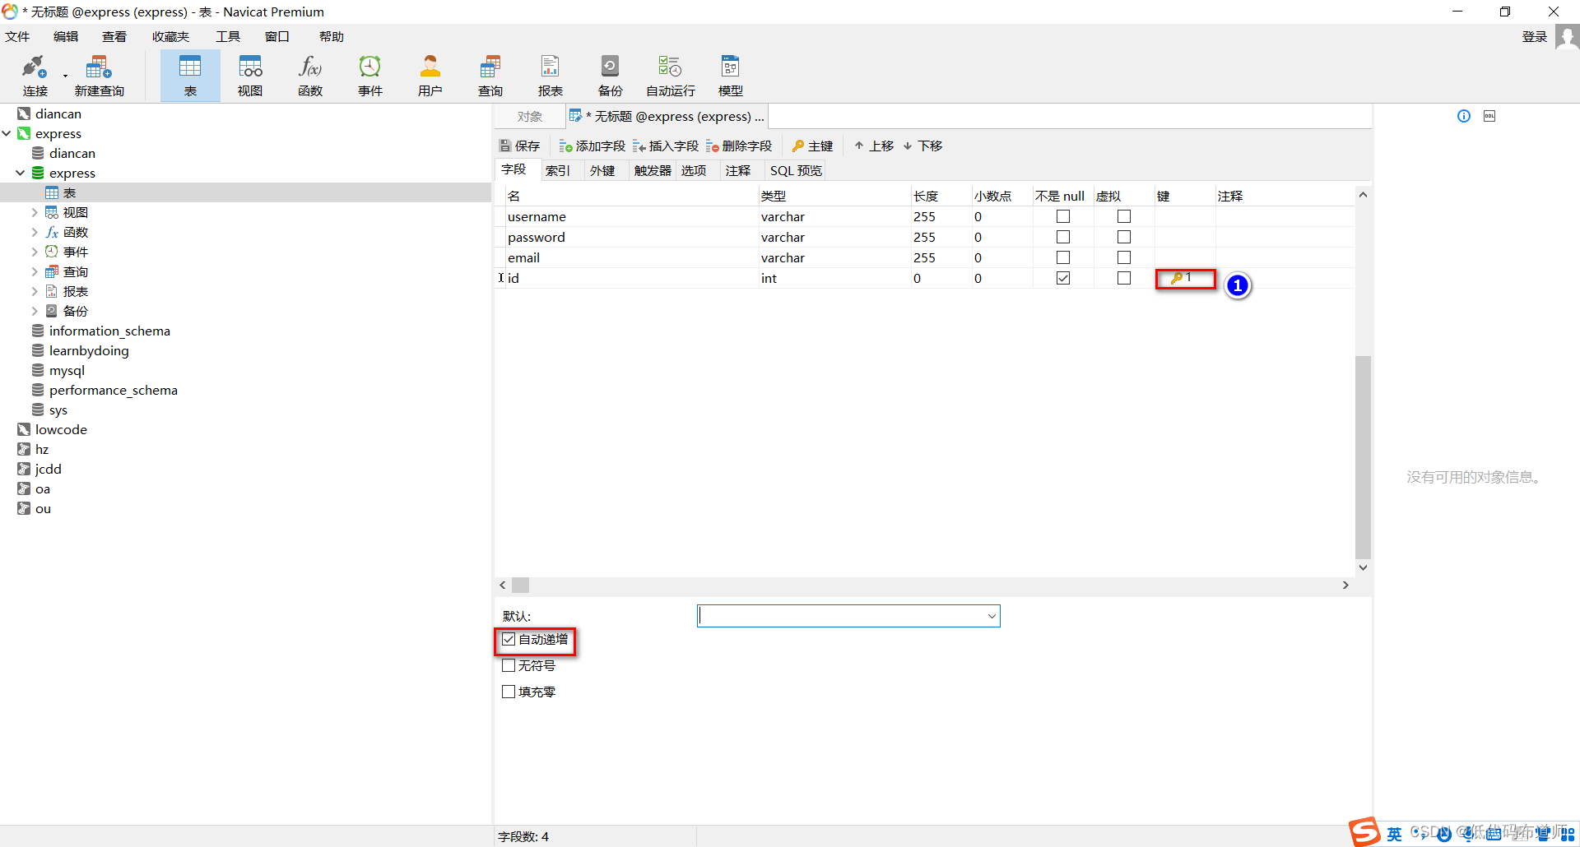Click the 登录 login link

pos(1534,36)
